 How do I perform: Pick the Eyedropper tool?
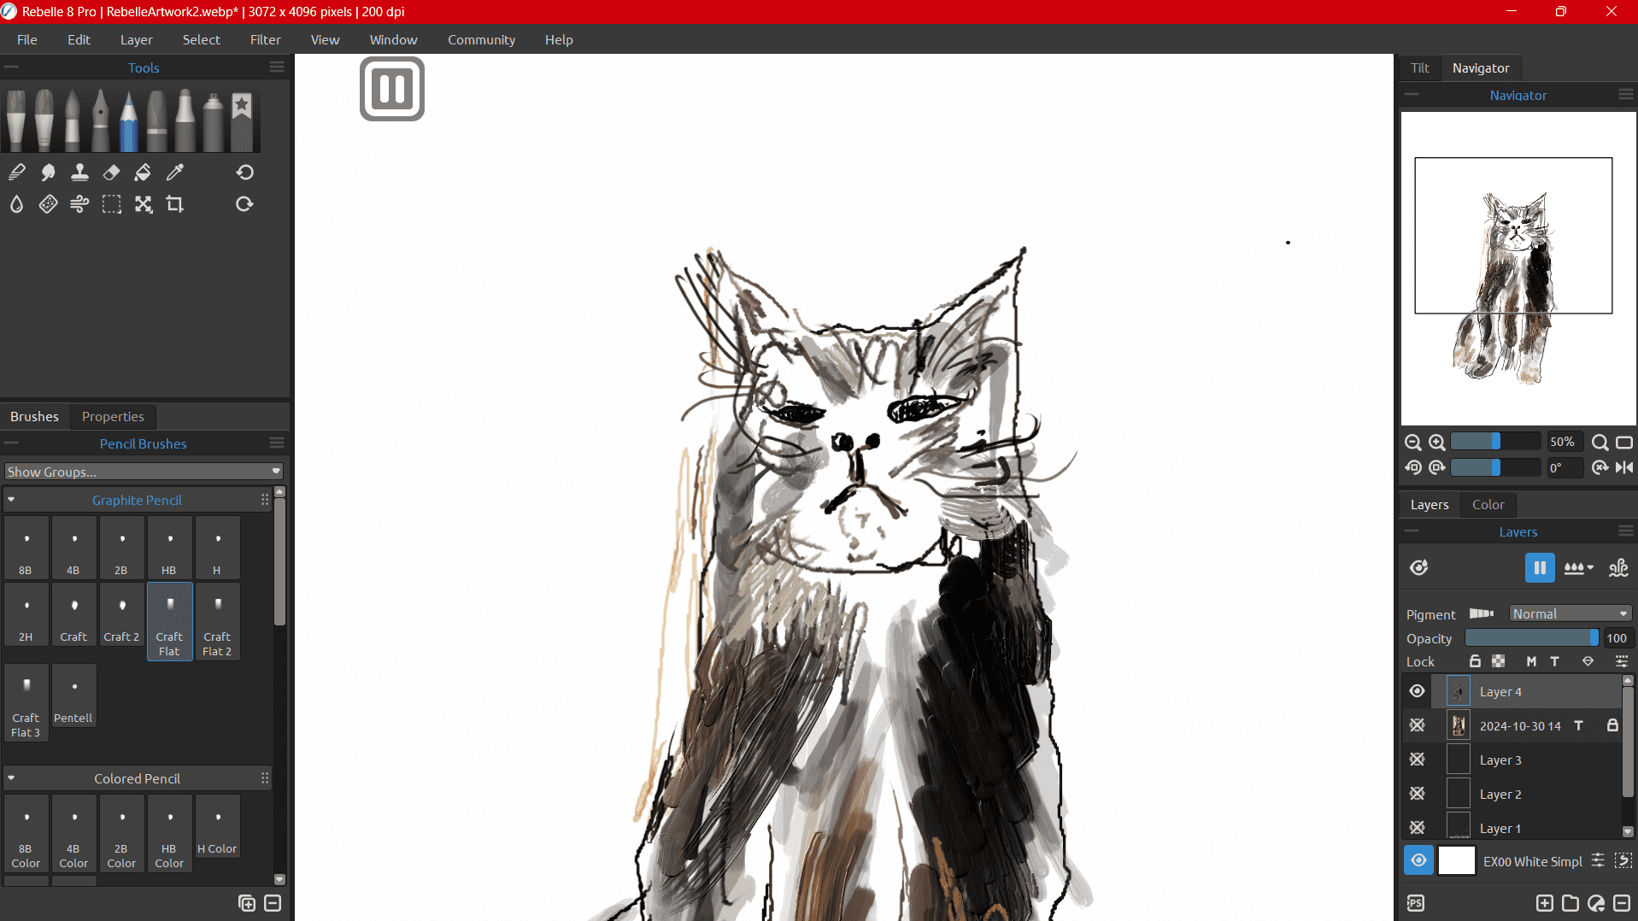(x=175, y=172)
